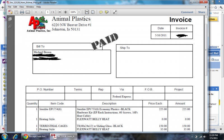The width and height of the screenshot is (224, 140).
Task: Click the taskbar clock showing 11:19 PM
Action: pyautogui.click(x=214, y=137)
